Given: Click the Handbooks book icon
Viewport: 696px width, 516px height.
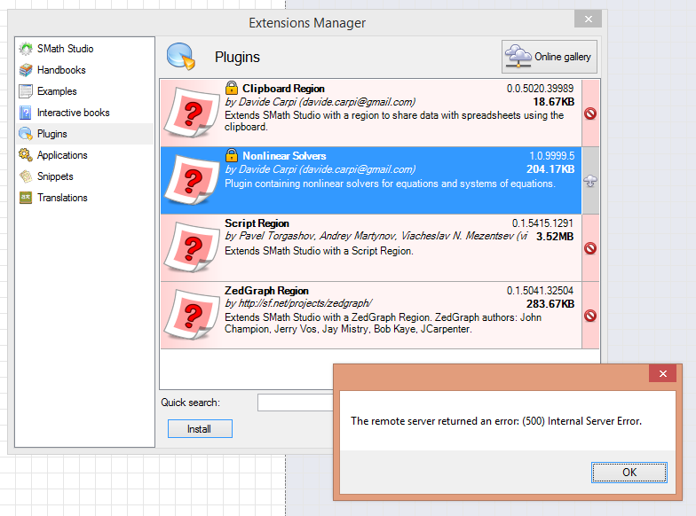Looking at the screenshot, I should [x=26, y=70].
